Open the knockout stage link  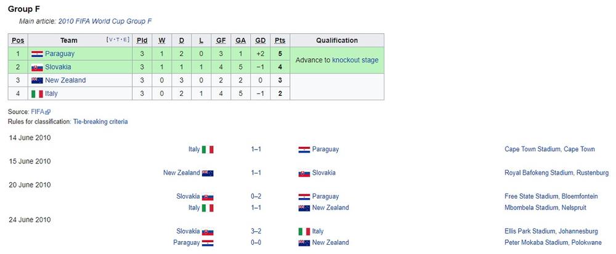coord(355,60)
